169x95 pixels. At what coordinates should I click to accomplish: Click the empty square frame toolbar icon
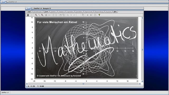coord(46,15)
